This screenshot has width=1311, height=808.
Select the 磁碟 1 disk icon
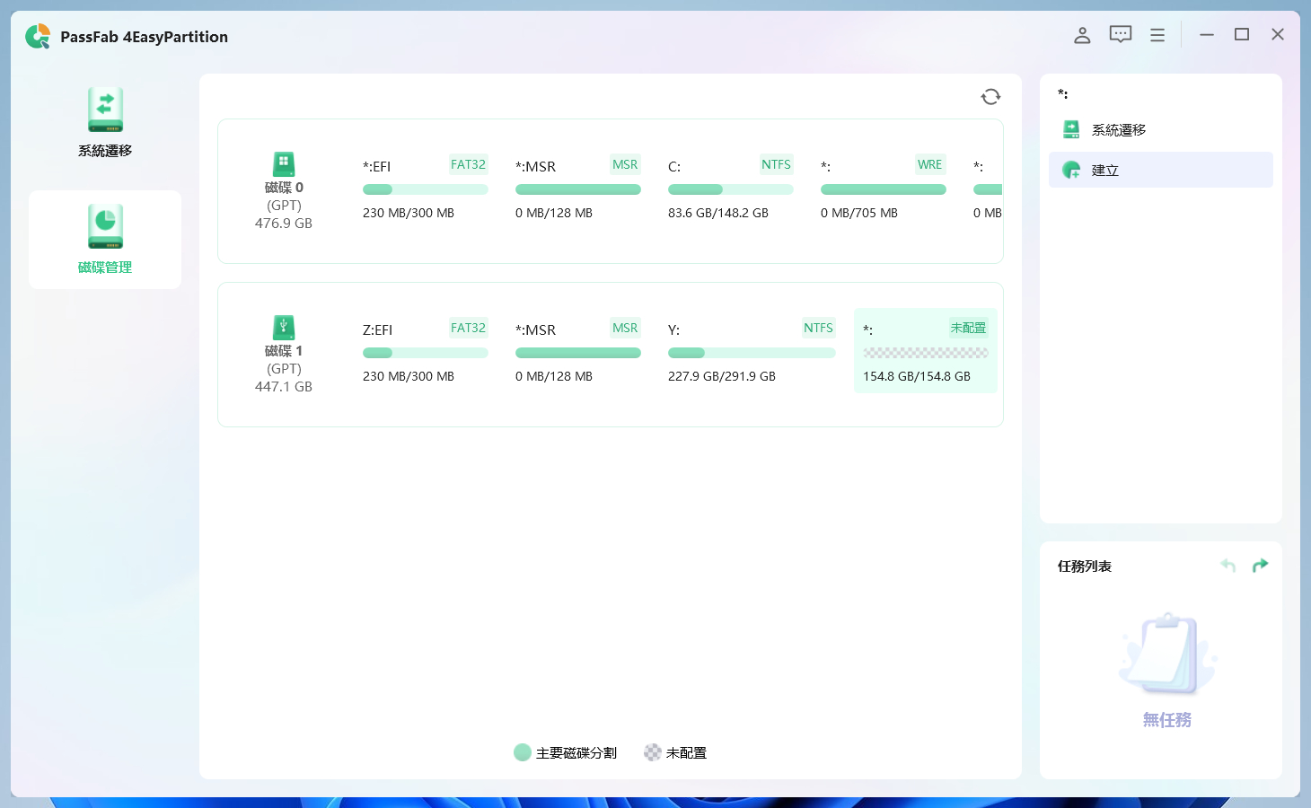click(x=284, y=328)
